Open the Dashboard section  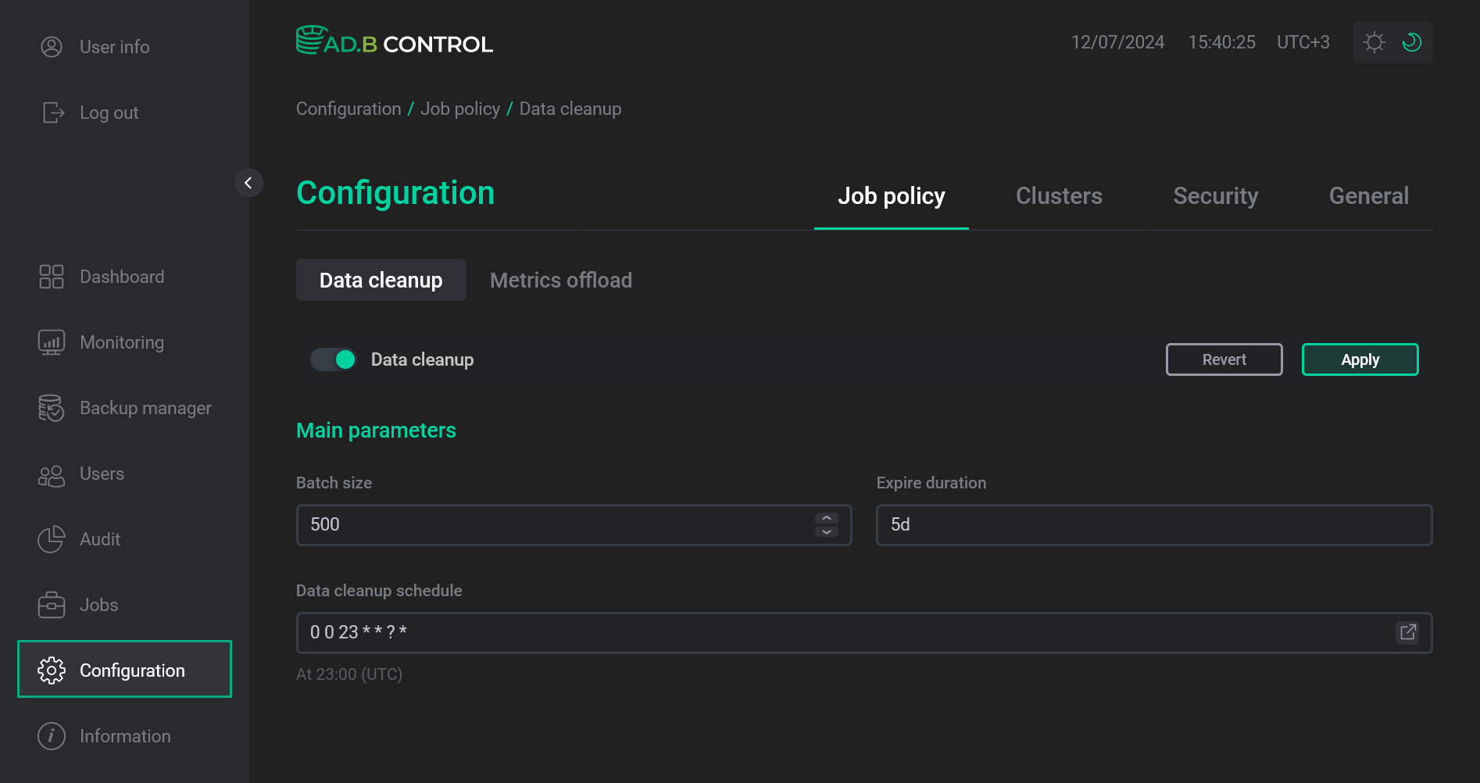tap(122, 276)
